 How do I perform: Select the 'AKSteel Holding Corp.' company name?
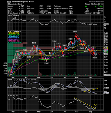coord(20,2)
